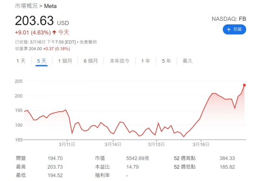Click the 3月15日 axis date label
The image size is (270, 181).
tap(156, 144)
